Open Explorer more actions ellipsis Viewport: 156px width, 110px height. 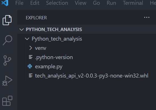point(147,17)
